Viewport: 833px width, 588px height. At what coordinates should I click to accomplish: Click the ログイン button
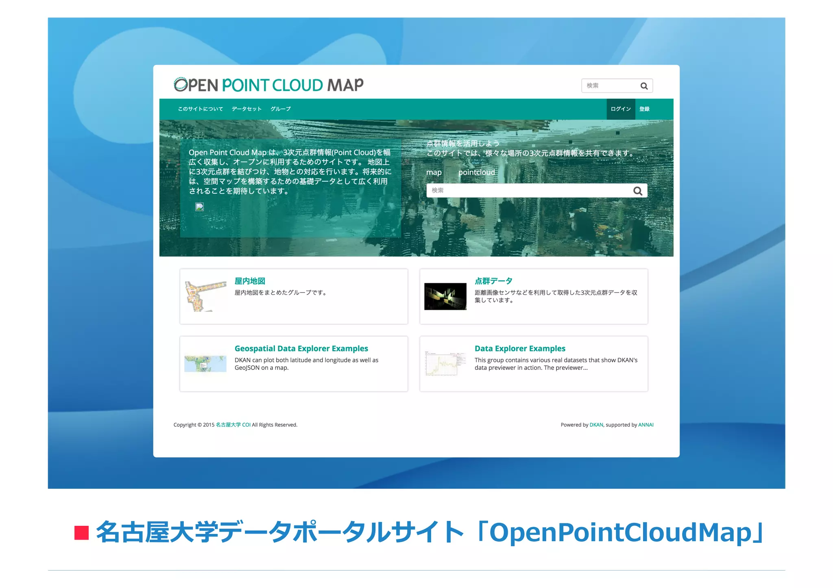pyautogui.click(x=621, y=109)
